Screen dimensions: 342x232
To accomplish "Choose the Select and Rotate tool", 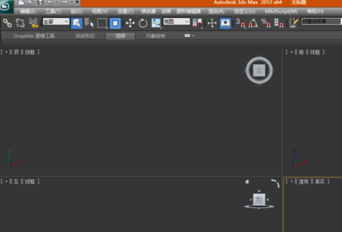I will point(143,22).
